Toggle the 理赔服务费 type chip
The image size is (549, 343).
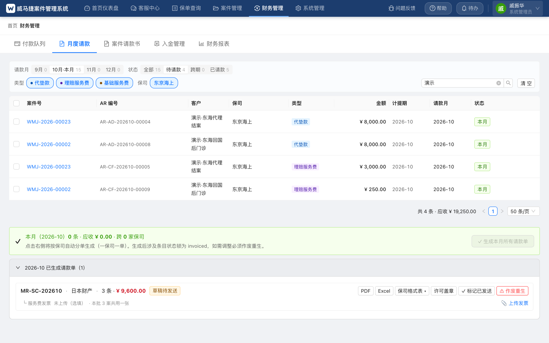(x=75, y=83)
